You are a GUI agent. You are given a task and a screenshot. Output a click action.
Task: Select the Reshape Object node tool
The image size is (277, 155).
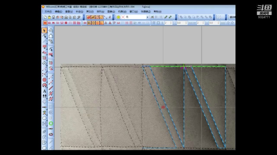click(x=44, y=36)
